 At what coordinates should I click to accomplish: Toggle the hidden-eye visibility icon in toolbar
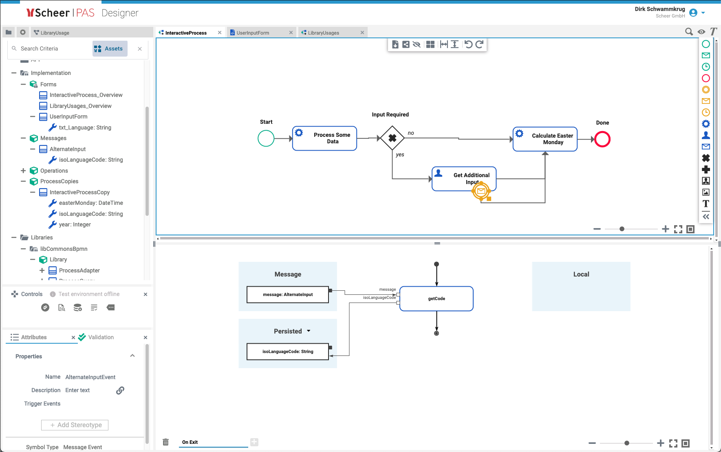[x=417, y=44]
